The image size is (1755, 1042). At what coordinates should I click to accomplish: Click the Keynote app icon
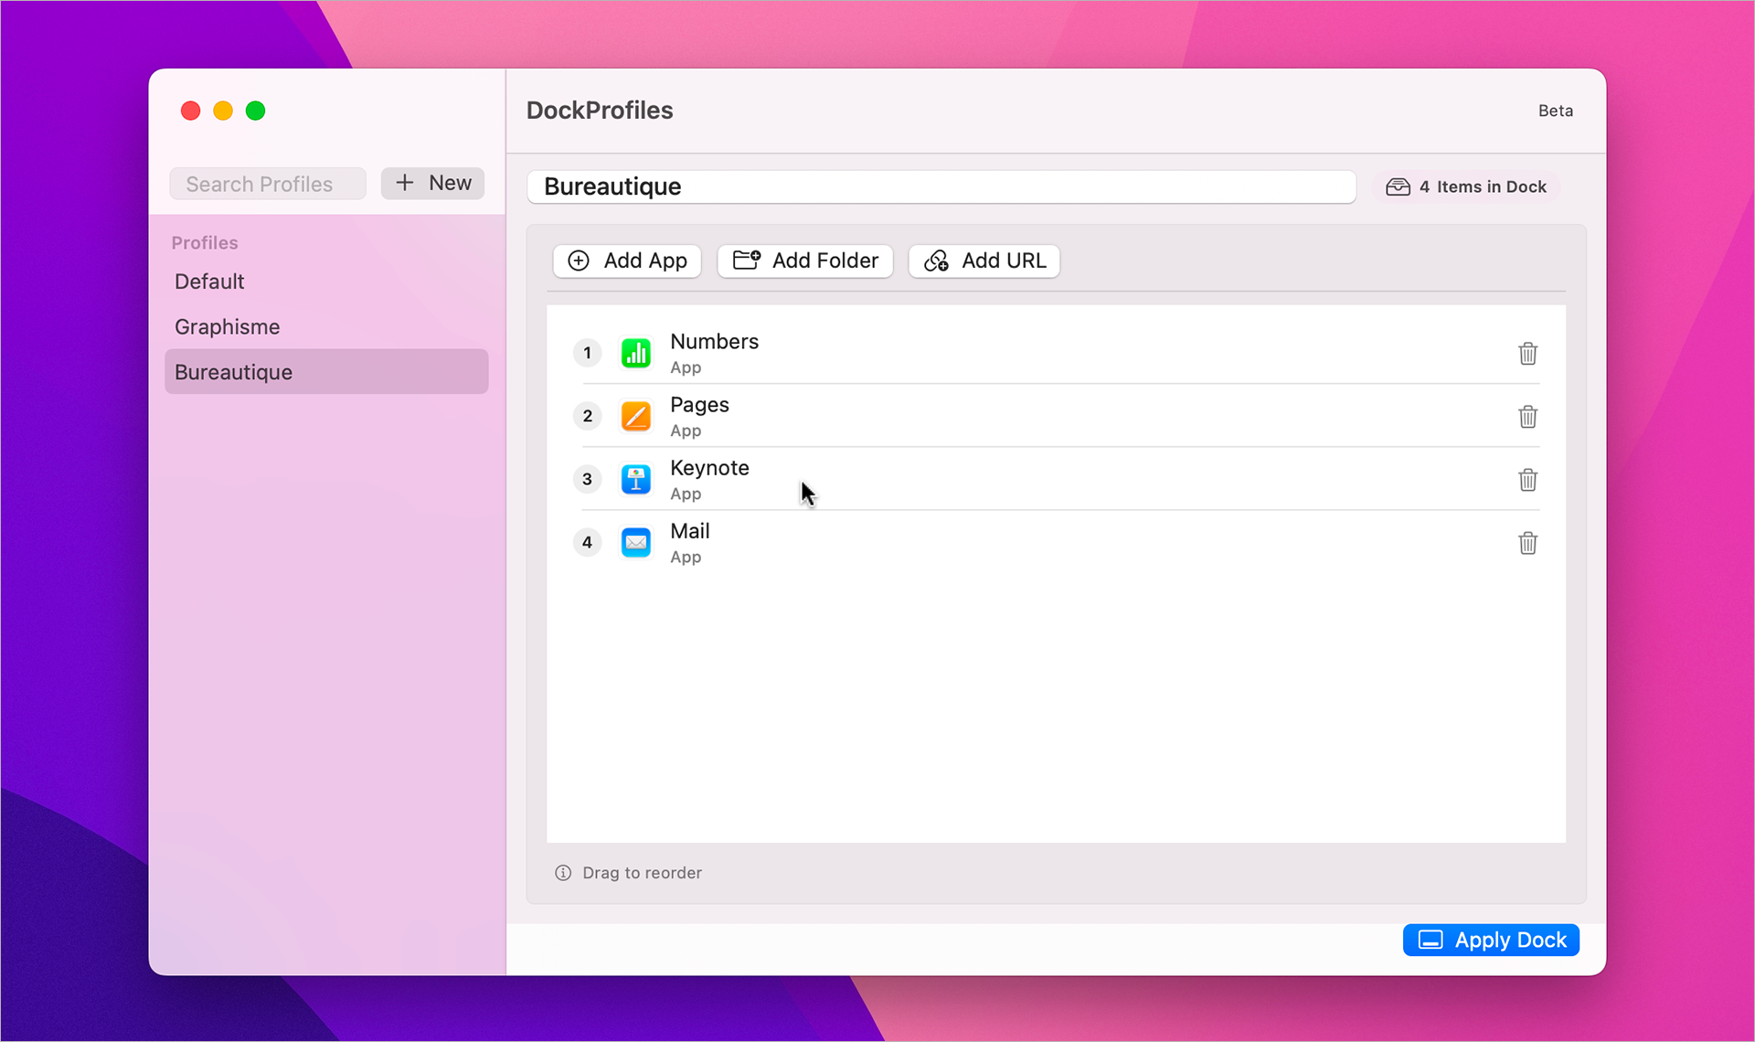tap(635, 479)
